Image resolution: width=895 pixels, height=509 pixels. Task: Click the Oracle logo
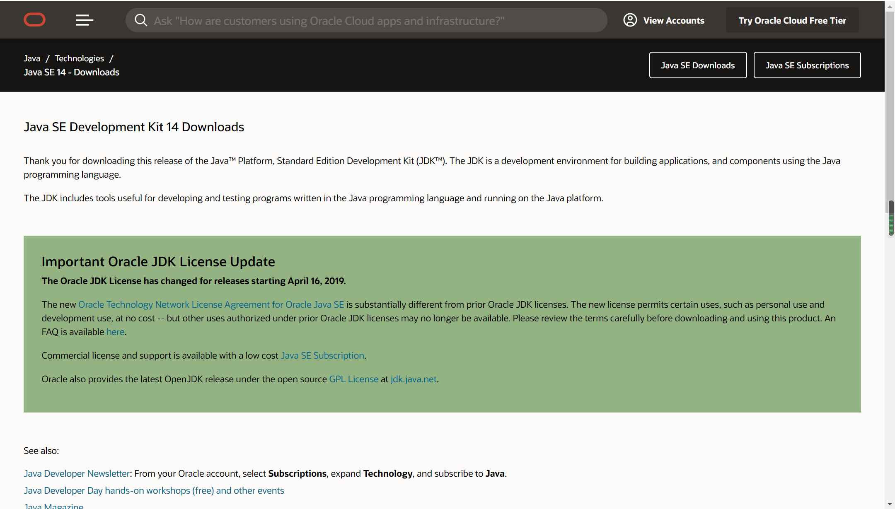coord(34,19)
